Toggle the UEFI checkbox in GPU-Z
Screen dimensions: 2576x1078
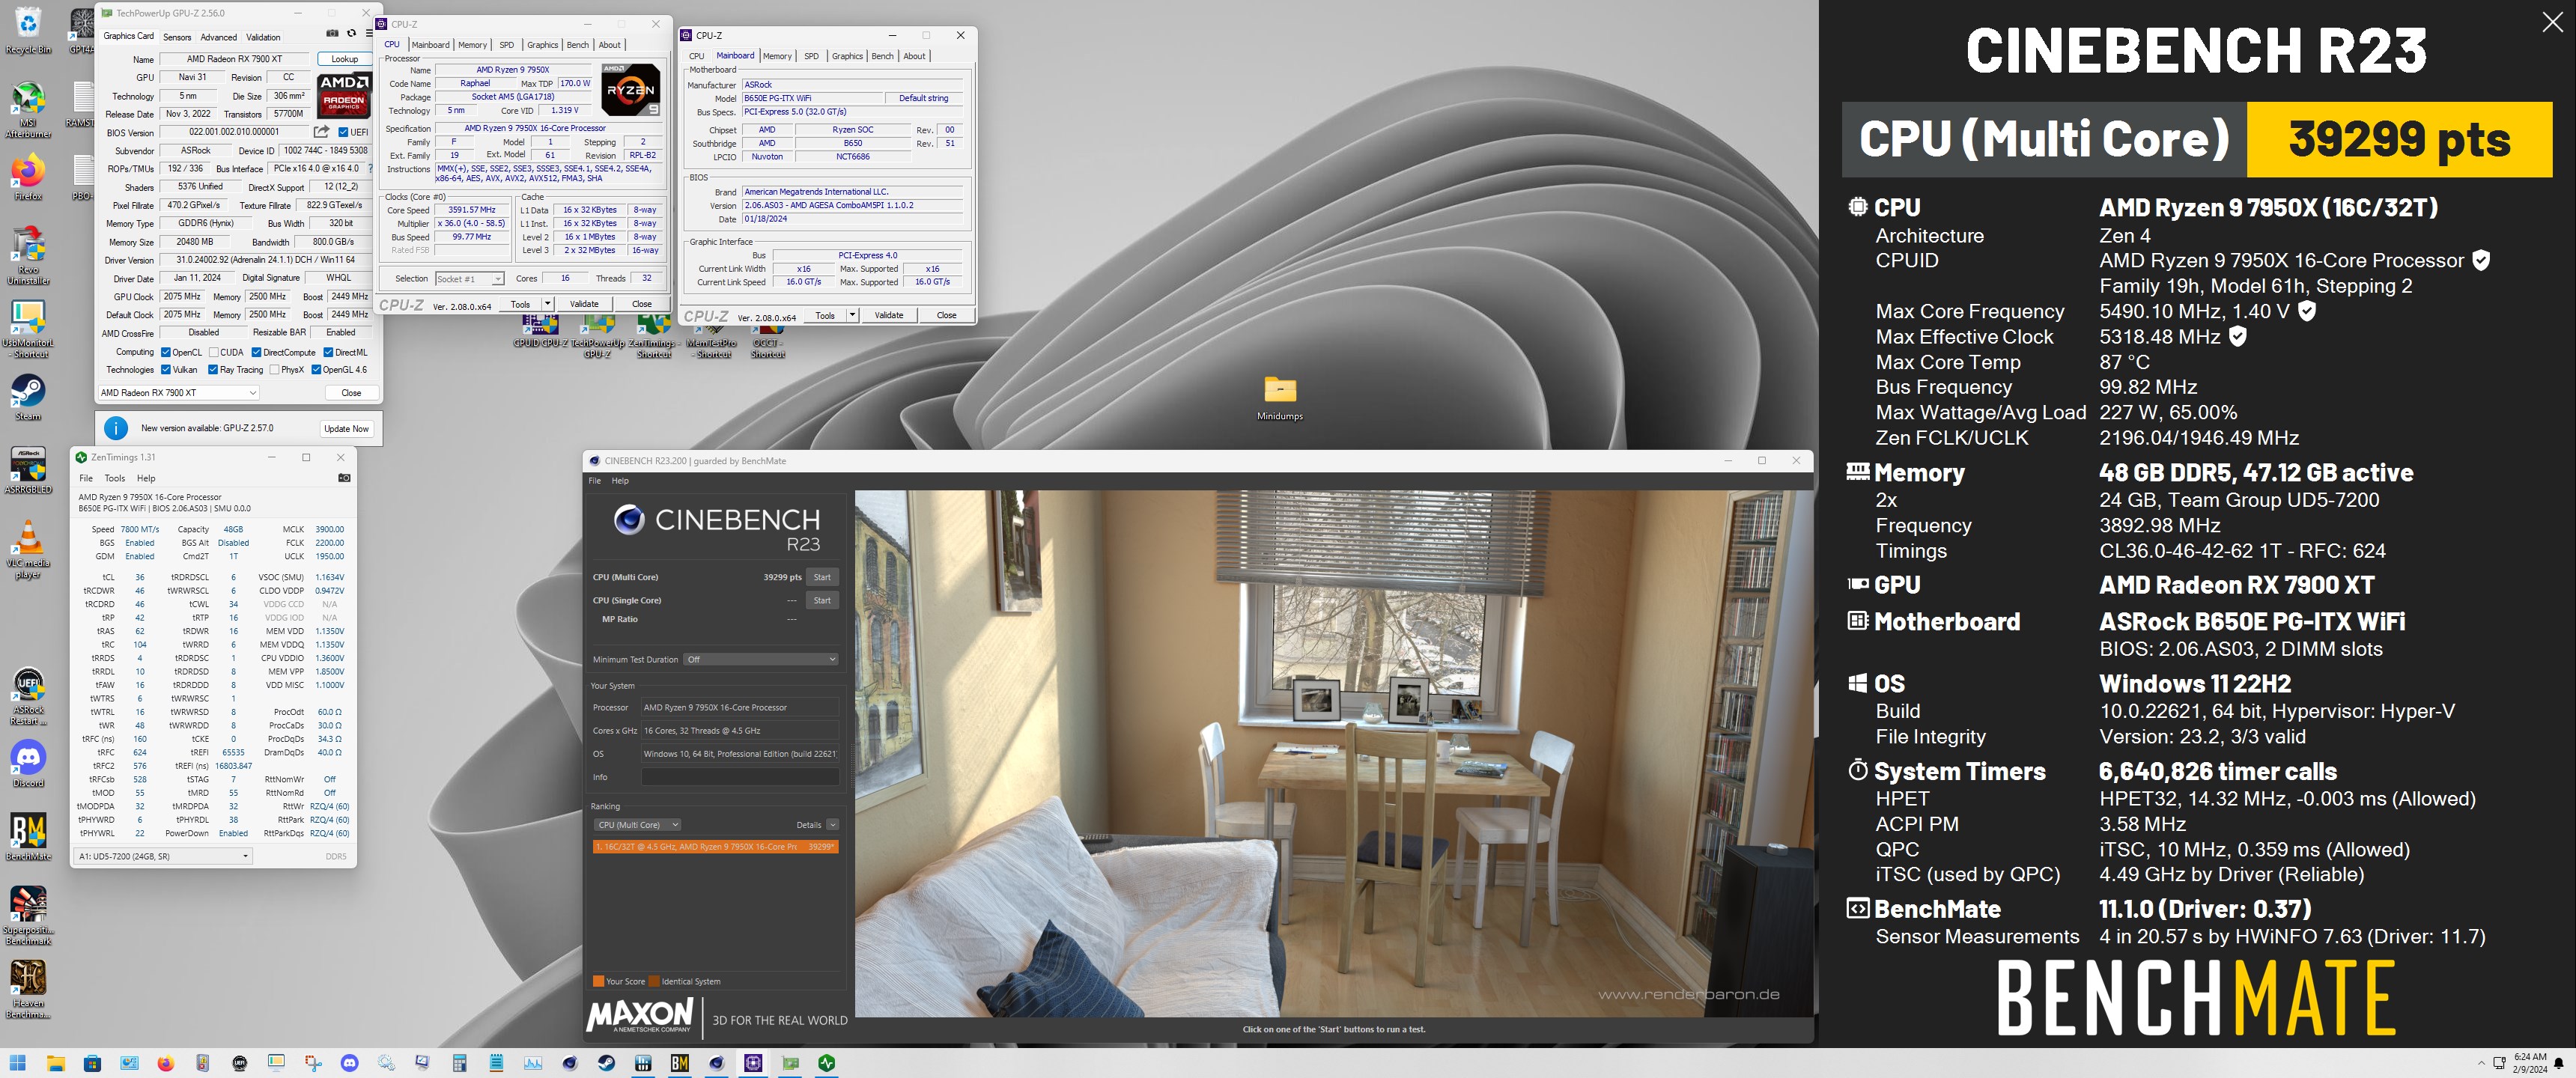[343, 132]
